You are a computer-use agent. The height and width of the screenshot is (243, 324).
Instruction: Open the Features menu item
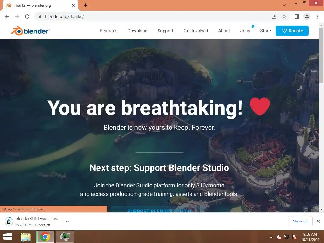(109, 31)
